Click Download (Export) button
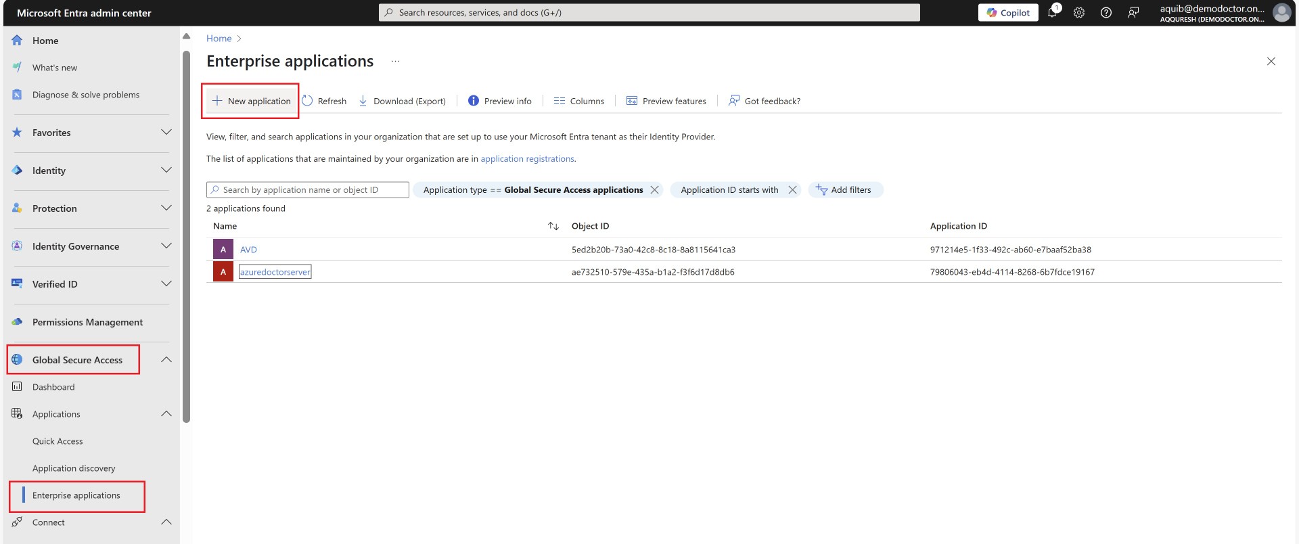This screenshot has width=1299, height=544. [402, 101]
